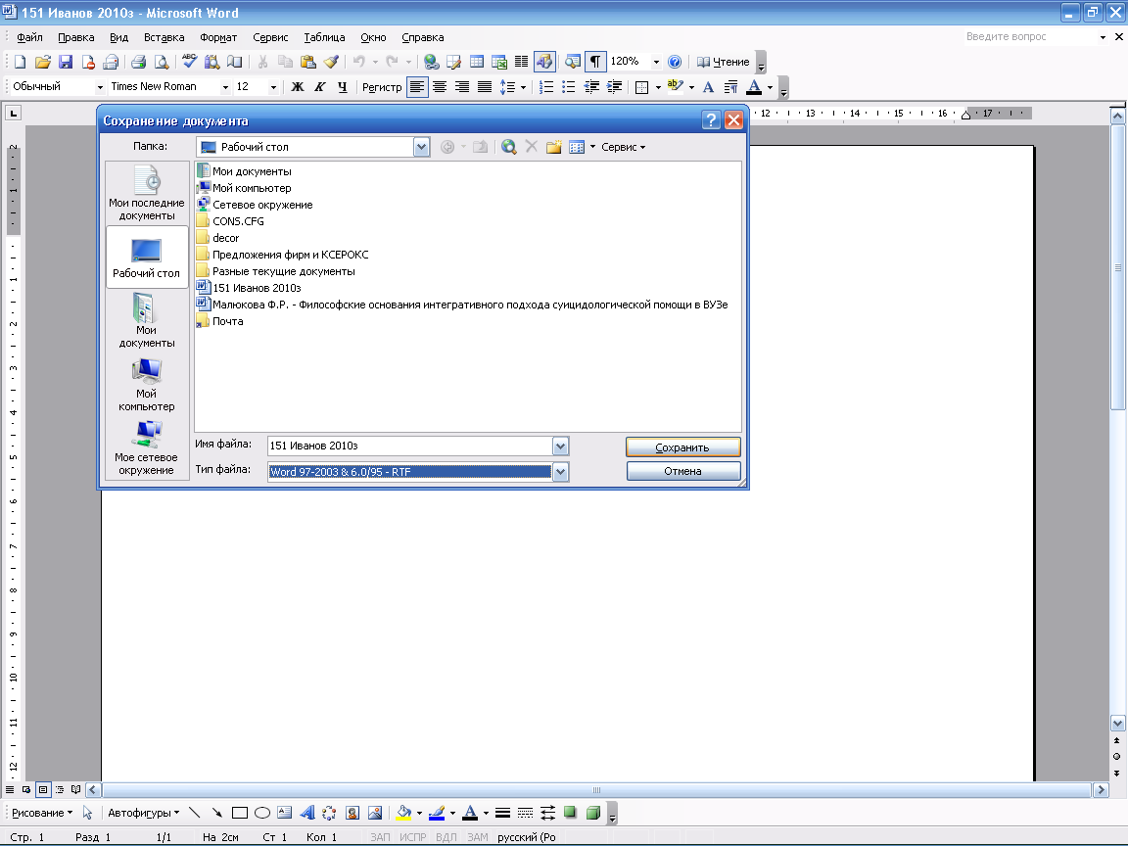The height and width of the screenshot is (846, 1128).
Task: Open the Сервис dropdown in the save dialog
Action: 623,147
